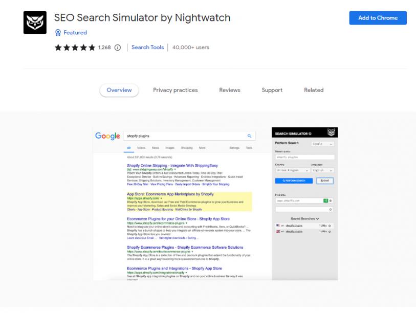Click the Free 30-Day Trial sitelink
Image resolution: width=416 pixels, height=313 pixels.
(x=138, y=184)
